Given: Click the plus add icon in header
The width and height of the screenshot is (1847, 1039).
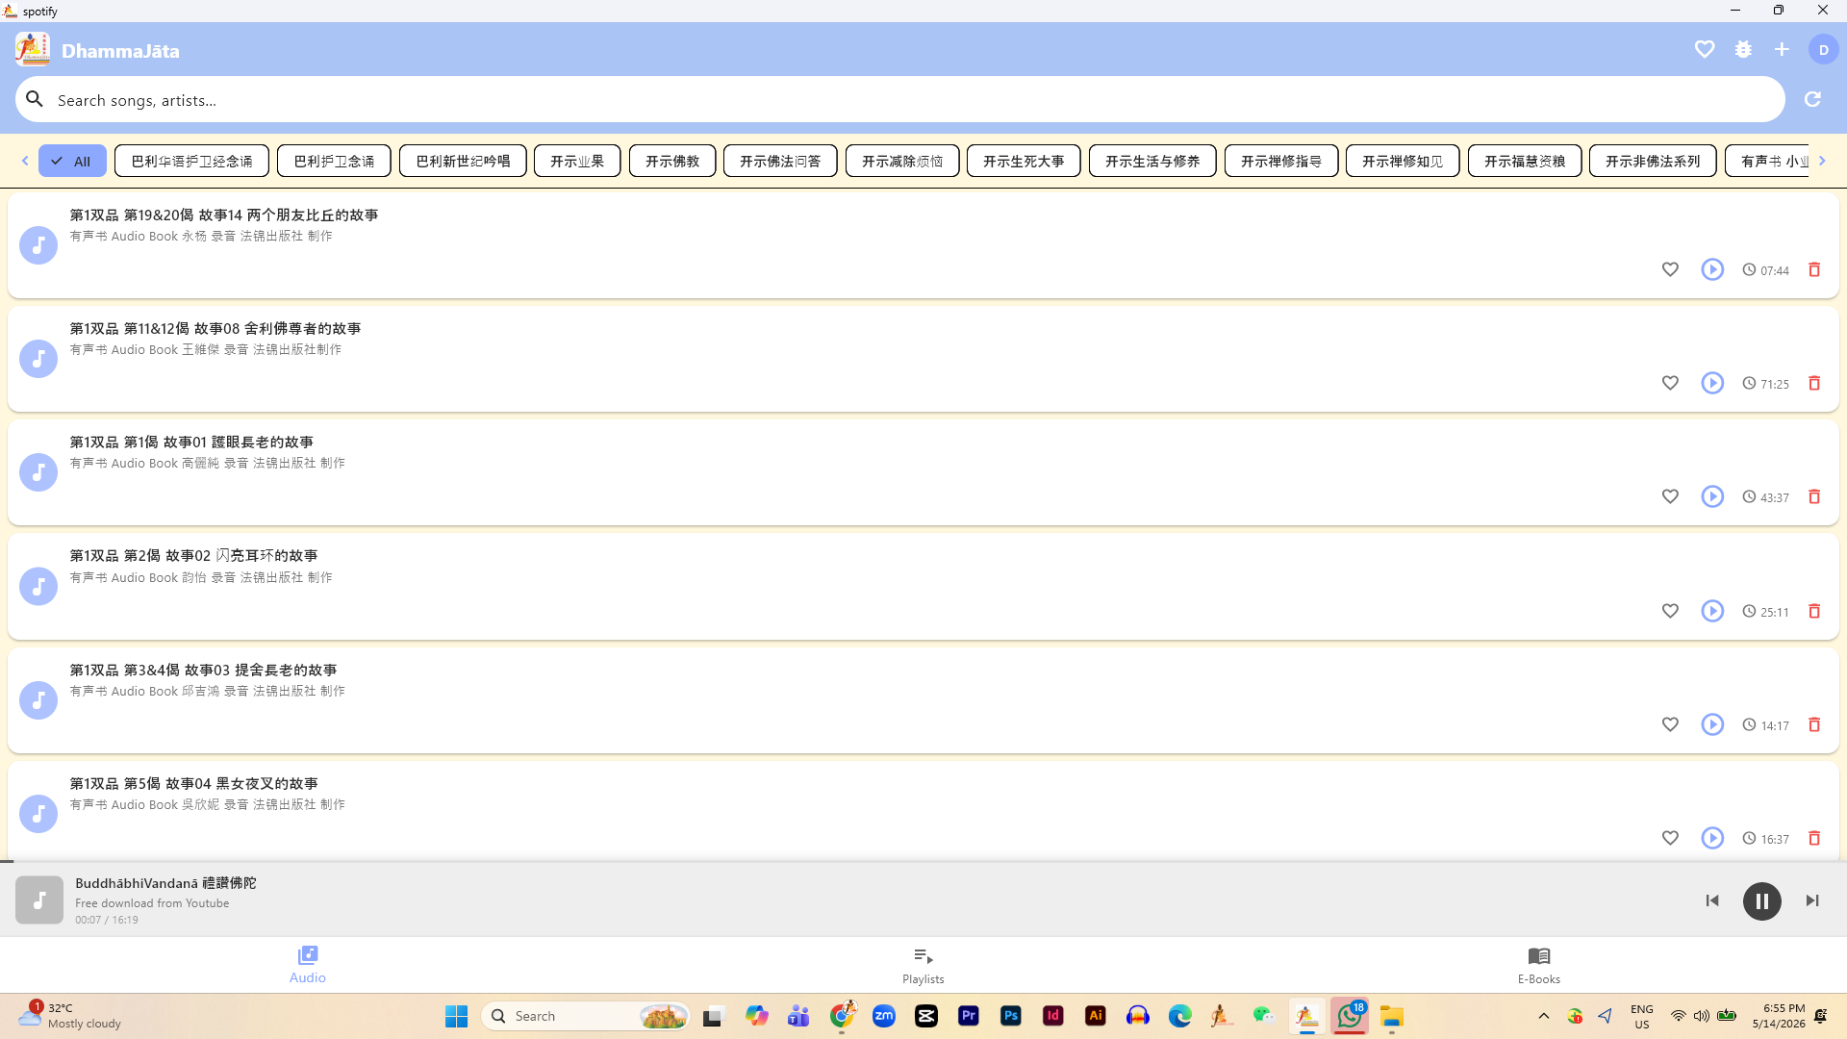Looking at the screenshot, I should pos(1782,49).
